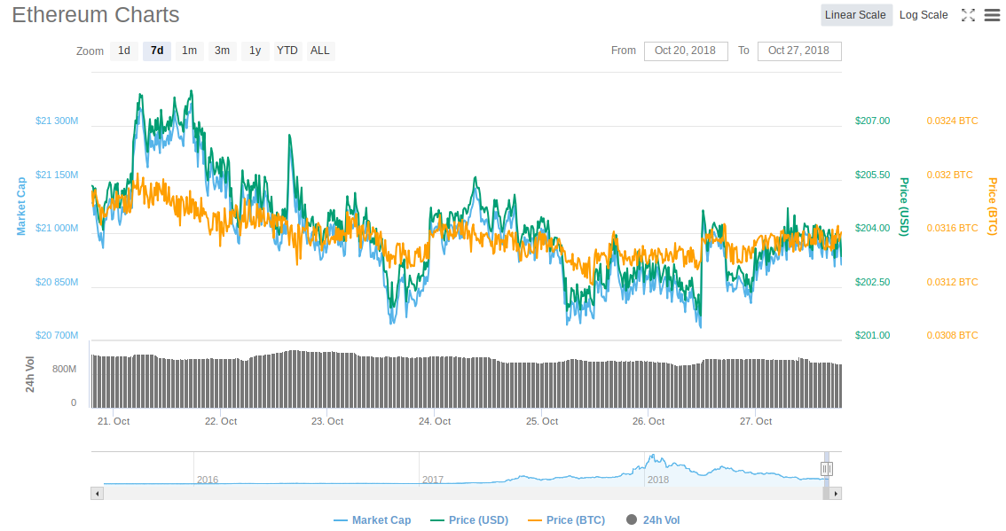Click the 2017 marker in navigator
Viewport: 1006px width, 531px height.
pyautogui.click(x=432, y=480)
